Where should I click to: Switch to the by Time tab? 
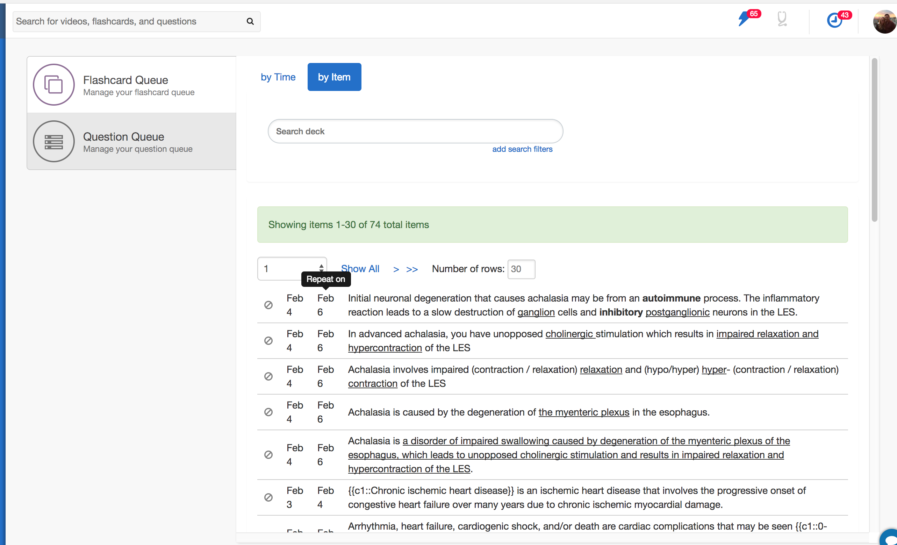click(278, 77)
